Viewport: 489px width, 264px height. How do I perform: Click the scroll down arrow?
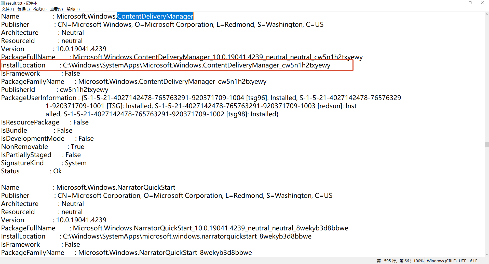[x=486, y=254]
